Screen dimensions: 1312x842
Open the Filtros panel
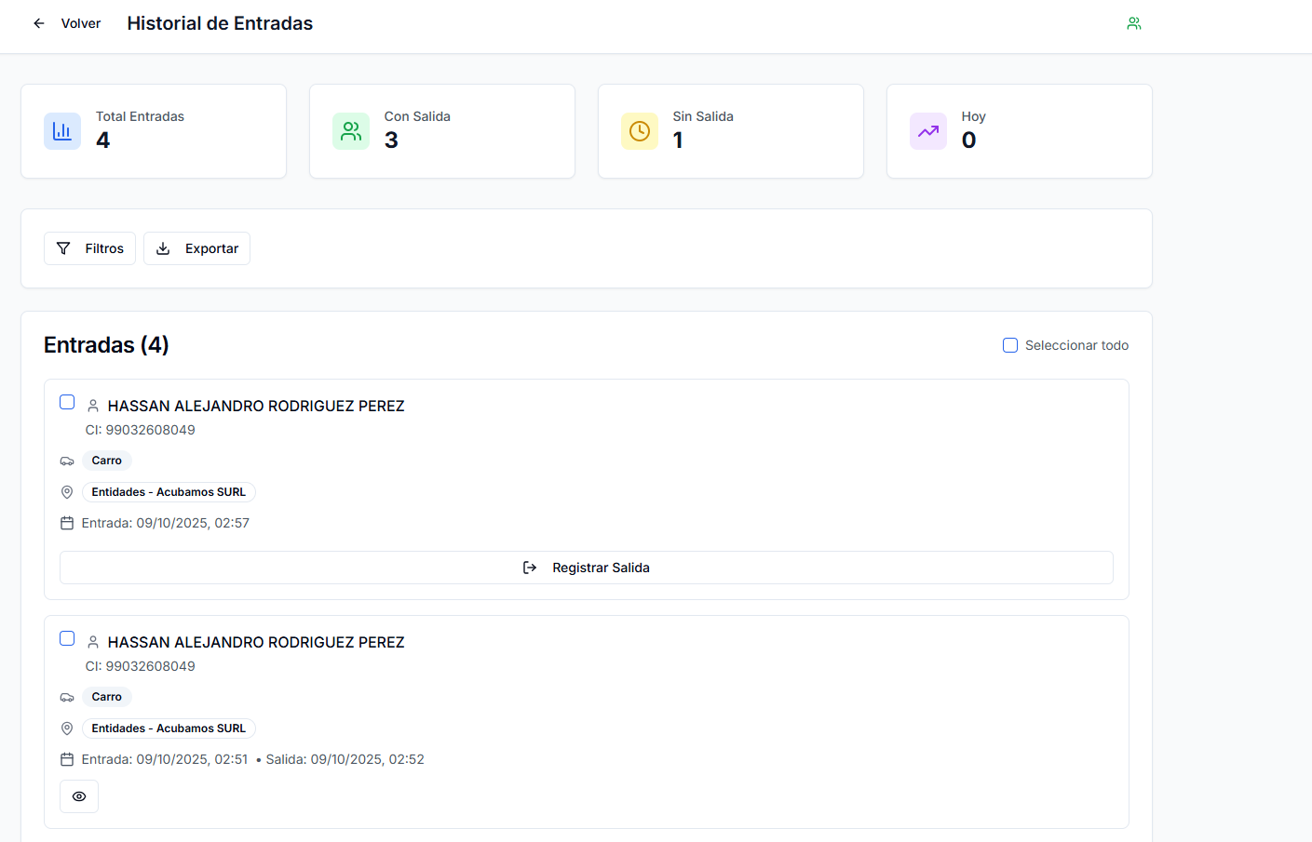coord(90,248)
